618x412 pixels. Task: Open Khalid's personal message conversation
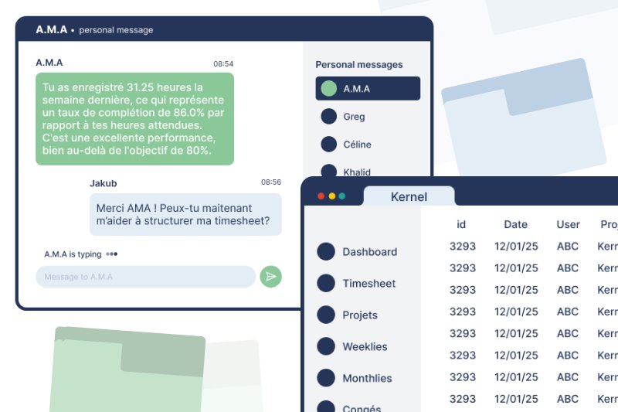pos(357,172)
